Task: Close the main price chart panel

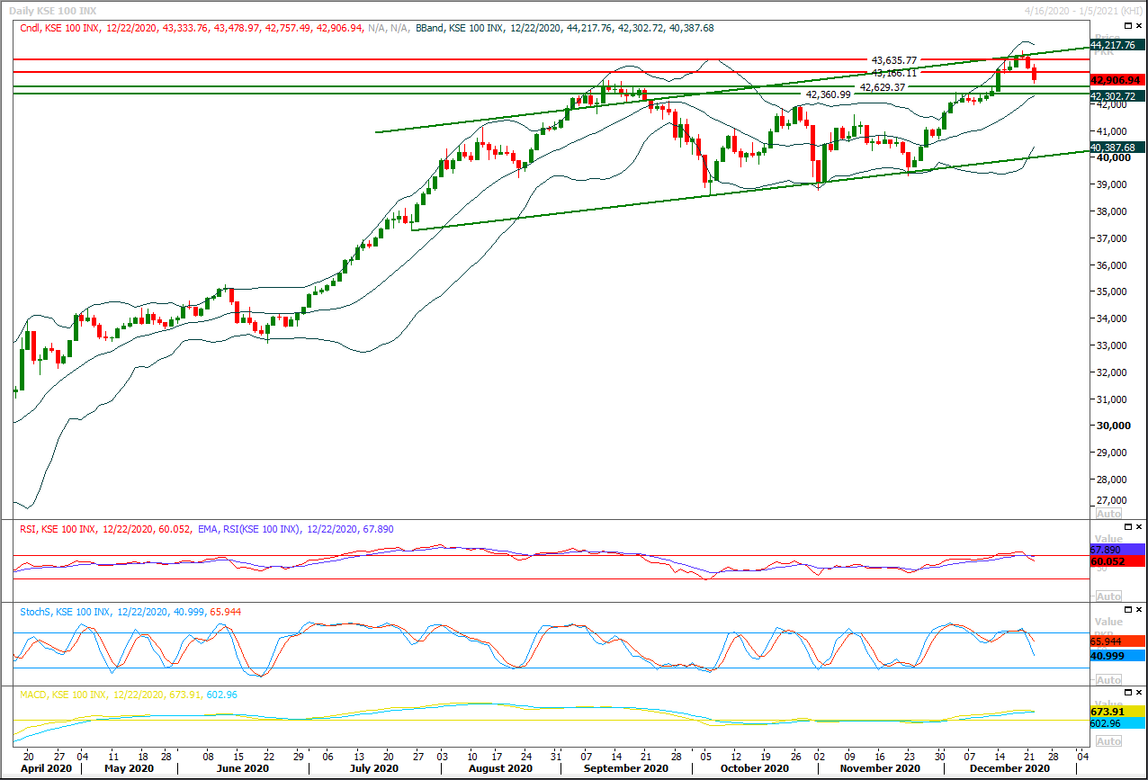Action: (1138, 28)
